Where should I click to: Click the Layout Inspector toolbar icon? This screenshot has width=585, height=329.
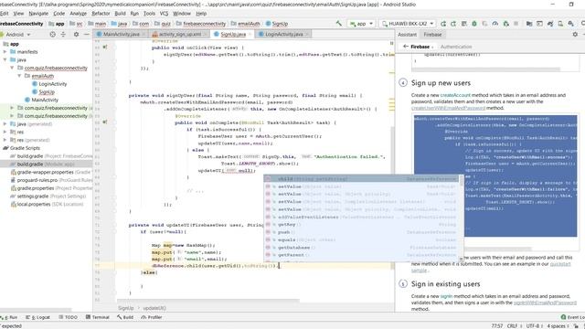(539, 24)
